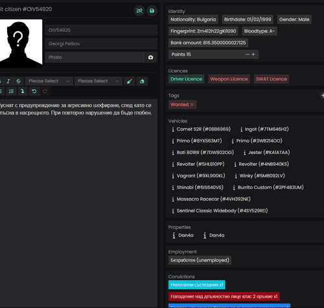324x308 pixels.
Task: Click the unlink citizen icon
Action: coord(139,10)
